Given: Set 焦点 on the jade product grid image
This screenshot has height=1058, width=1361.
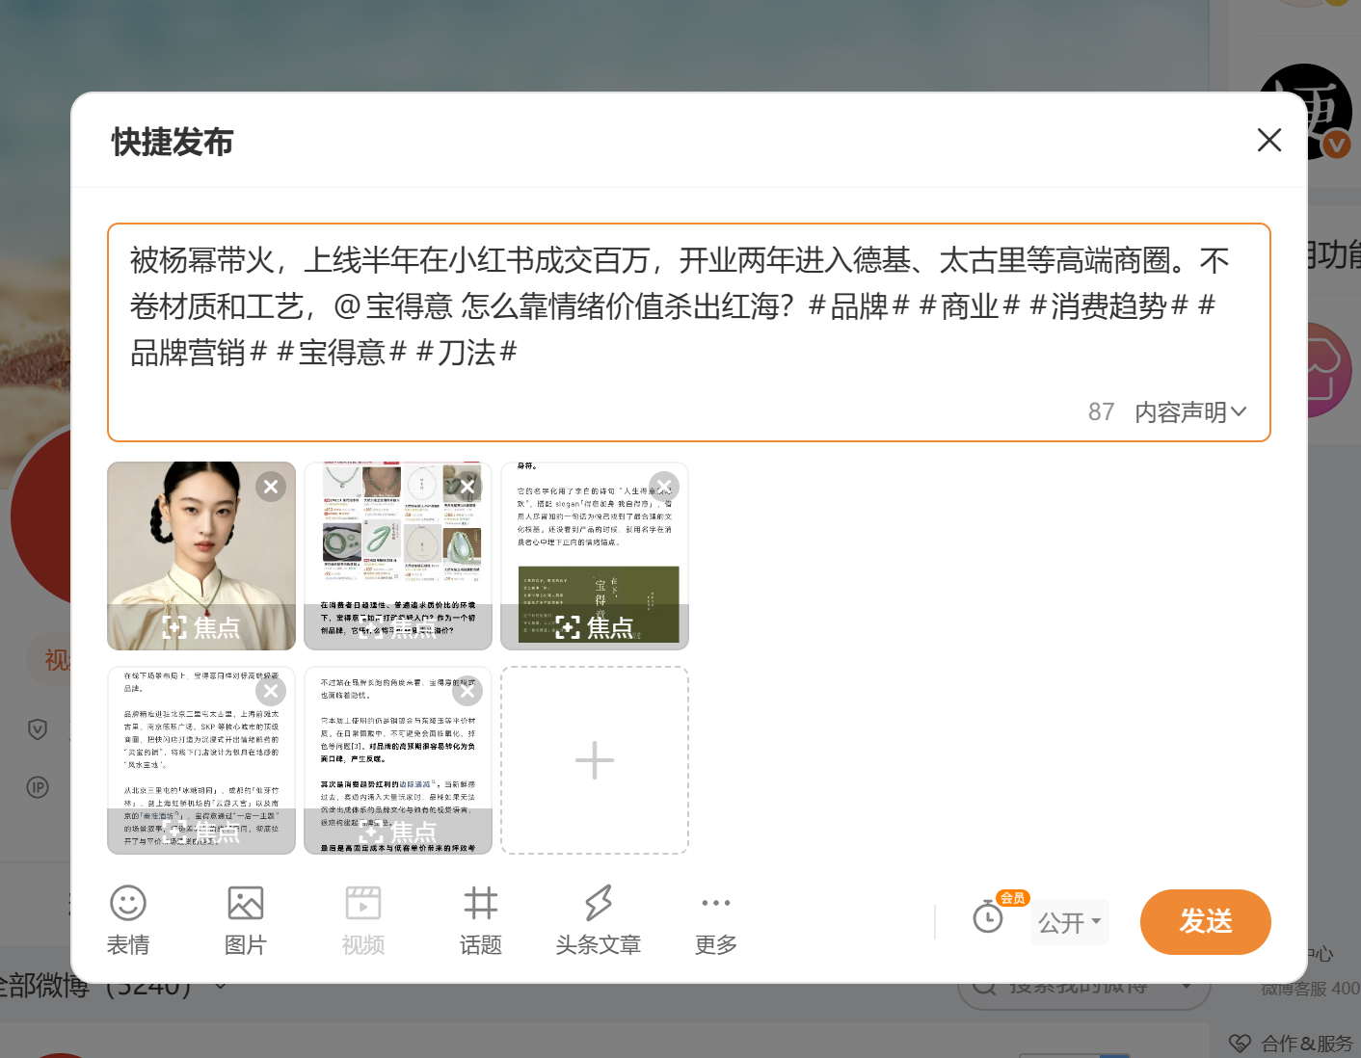Looking at the screenshot, I should pyautogui.click(x=398, y=628).
